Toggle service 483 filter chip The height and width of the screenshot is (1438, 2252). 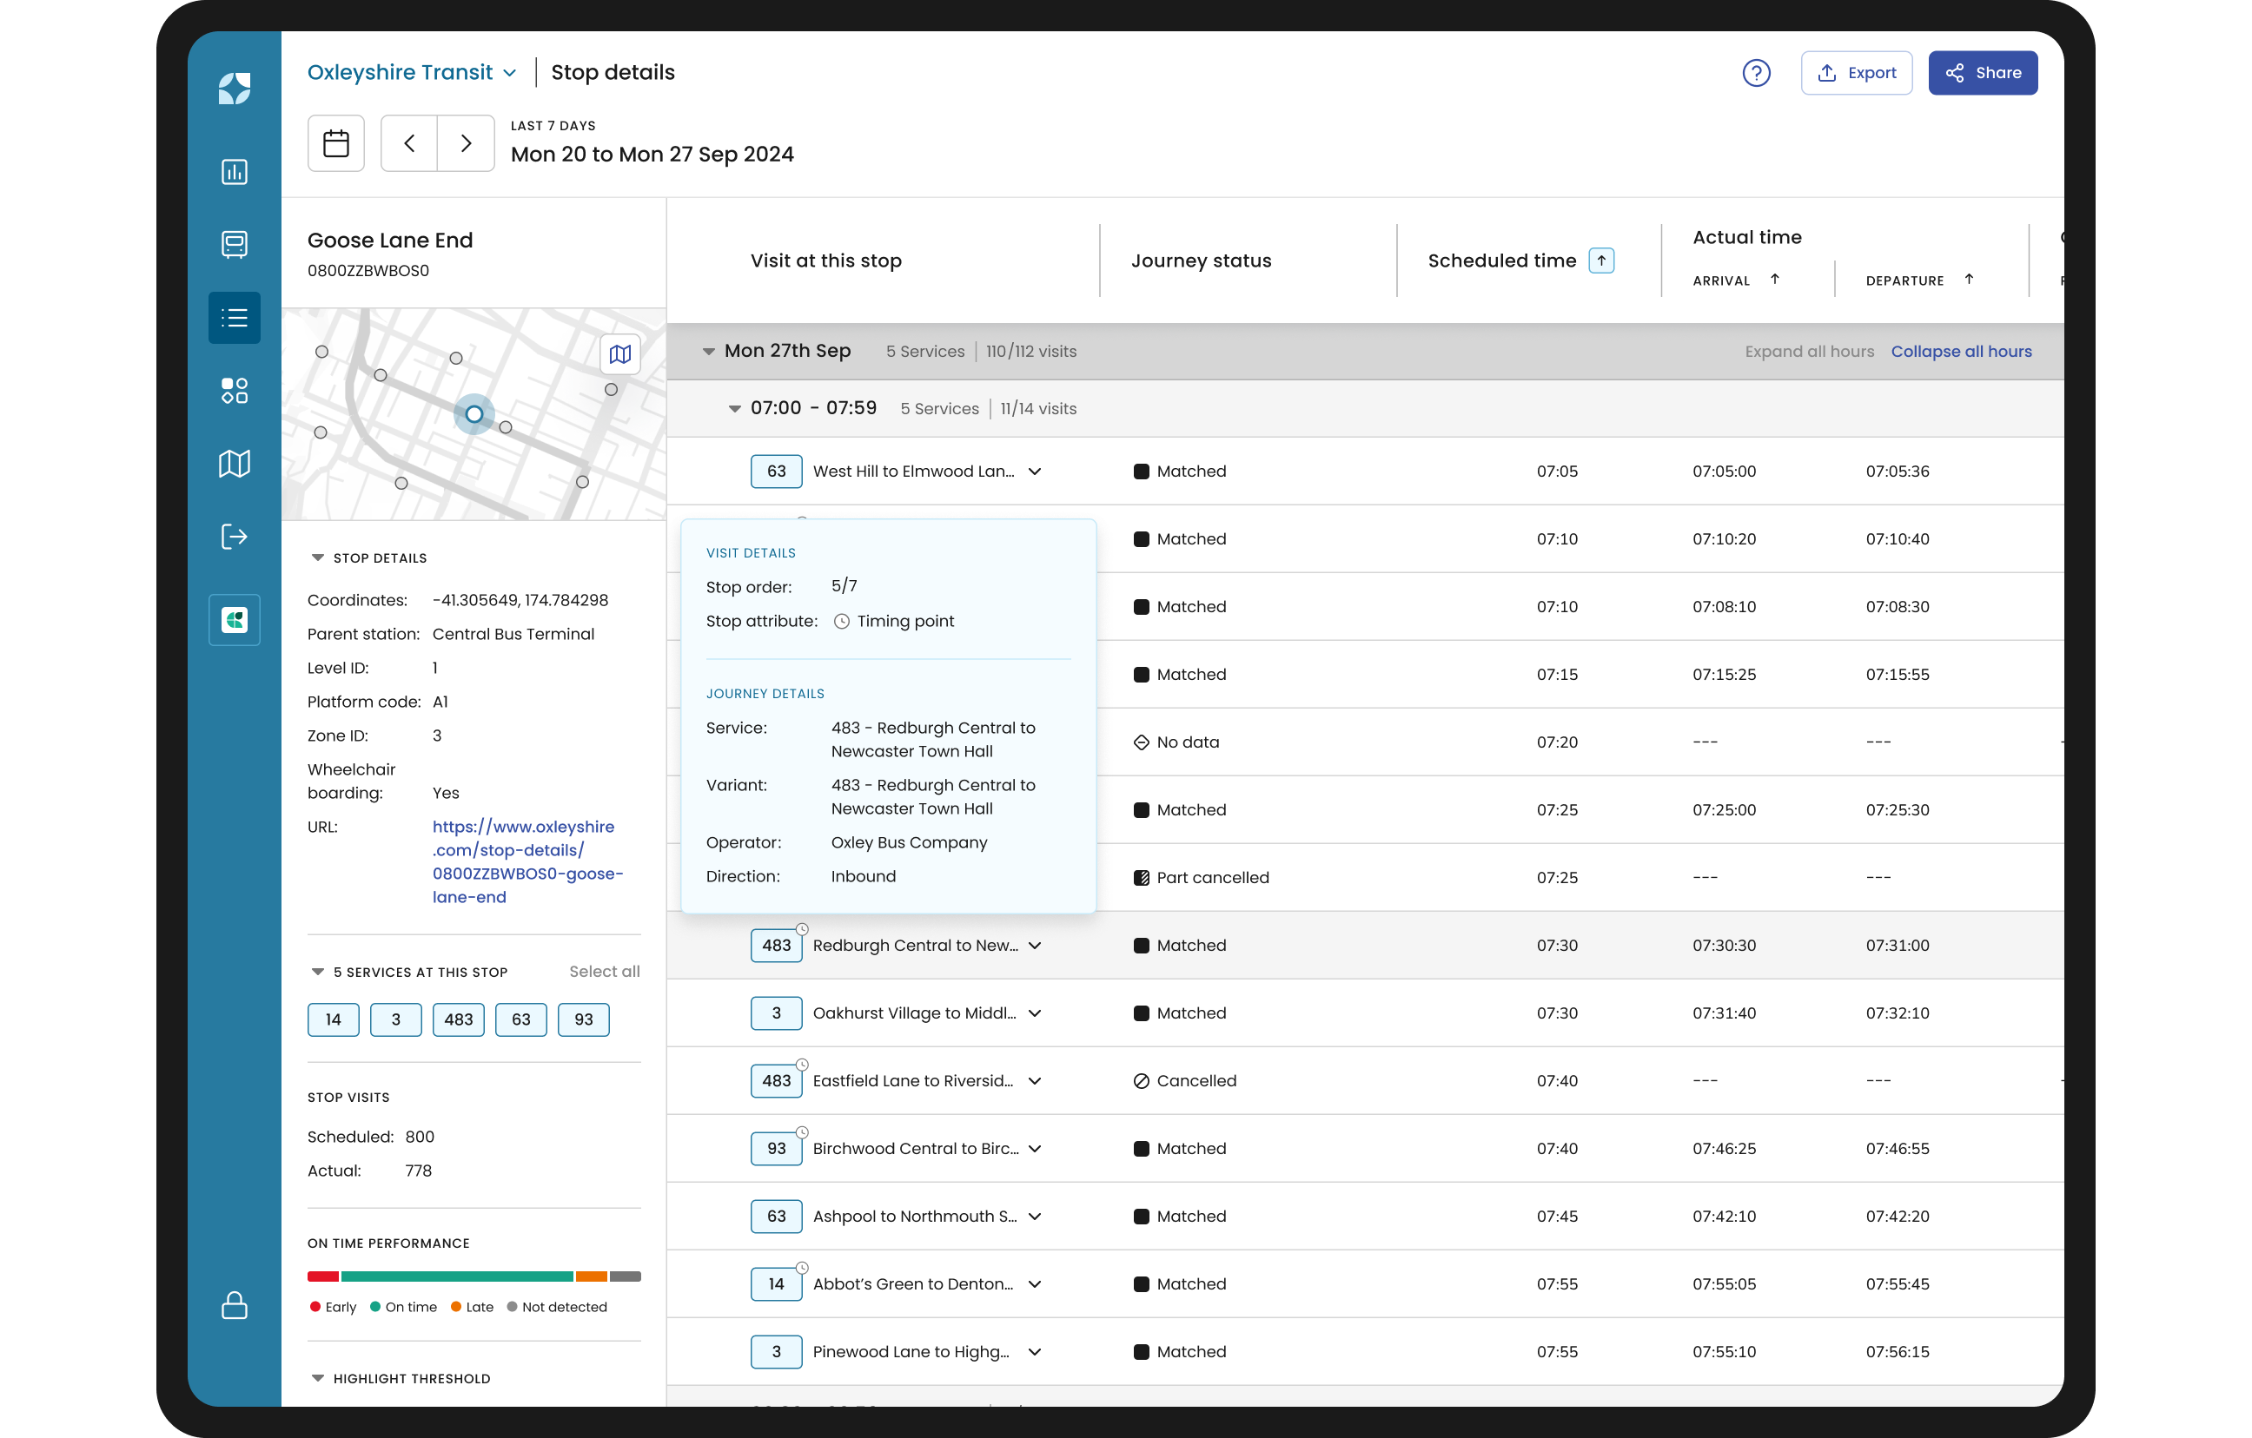click(458, 1019)
